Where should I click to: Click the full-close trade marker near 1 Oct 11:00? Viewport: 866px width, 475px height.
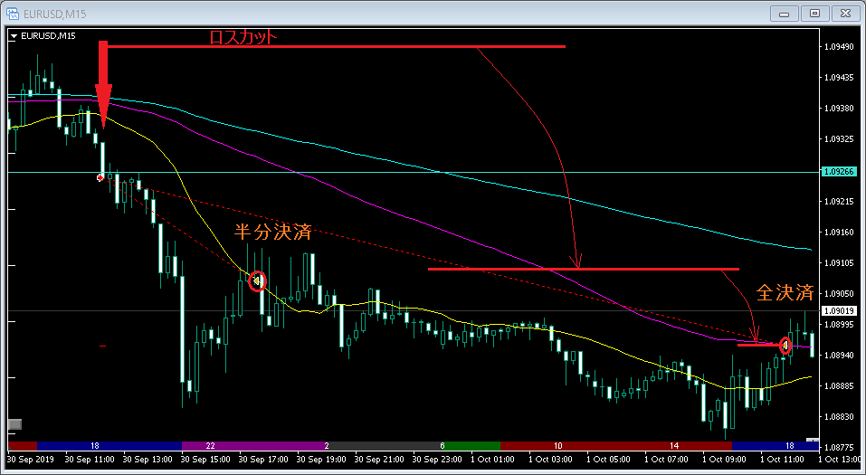785,346
